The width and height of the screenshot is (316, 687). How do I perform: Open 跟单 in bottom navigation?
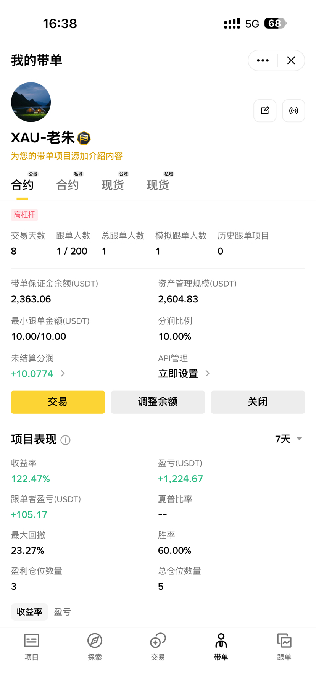tap(284, 647)
